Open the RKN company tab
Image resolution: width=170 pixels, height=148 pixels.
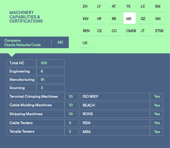pos(86,30)
